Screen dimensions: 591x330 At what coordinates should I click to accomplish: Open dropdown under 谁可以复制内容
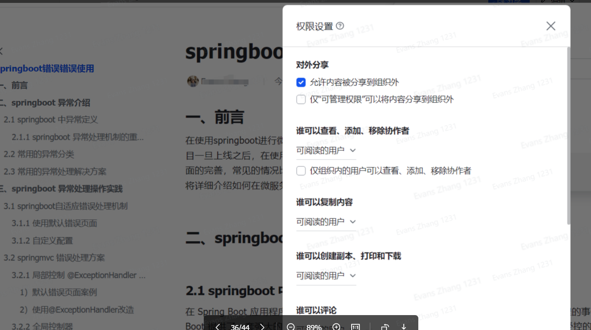coord(326,222)
